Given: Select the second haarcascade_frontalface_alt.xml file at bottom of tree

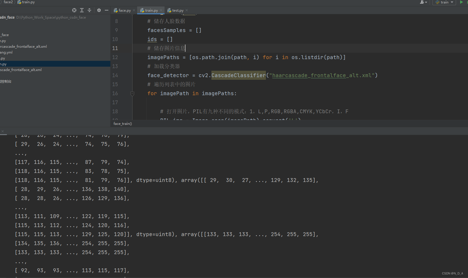Looking at the screenshot, I should [21, 70].
